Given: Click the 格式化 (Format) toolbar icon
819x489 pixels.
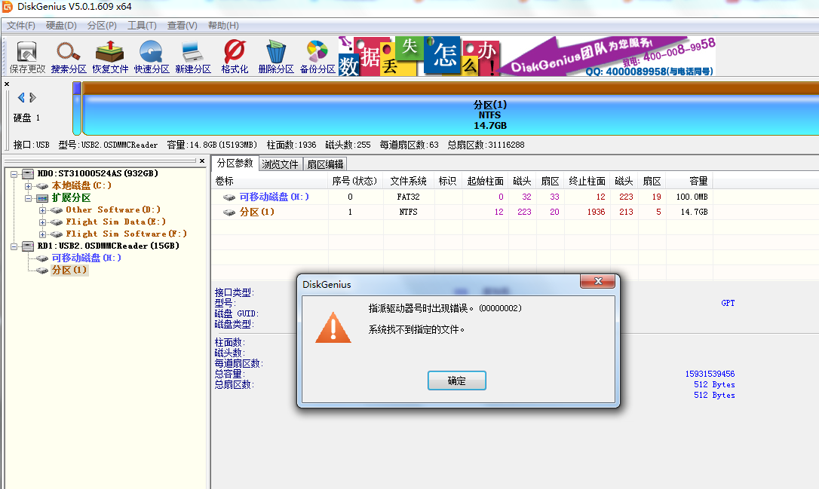Looking at the screenshot, I should point(235,57).
